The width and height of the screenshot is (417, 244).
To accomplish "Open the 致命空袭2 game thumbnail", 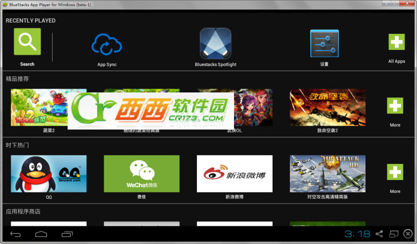I will coord(327,107).
